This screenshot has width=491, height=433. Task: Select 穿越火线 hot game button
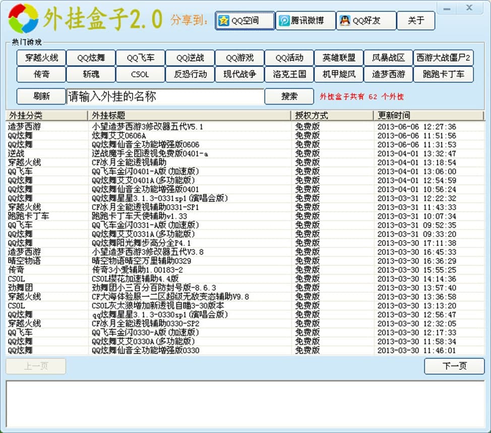pos(41,57)
